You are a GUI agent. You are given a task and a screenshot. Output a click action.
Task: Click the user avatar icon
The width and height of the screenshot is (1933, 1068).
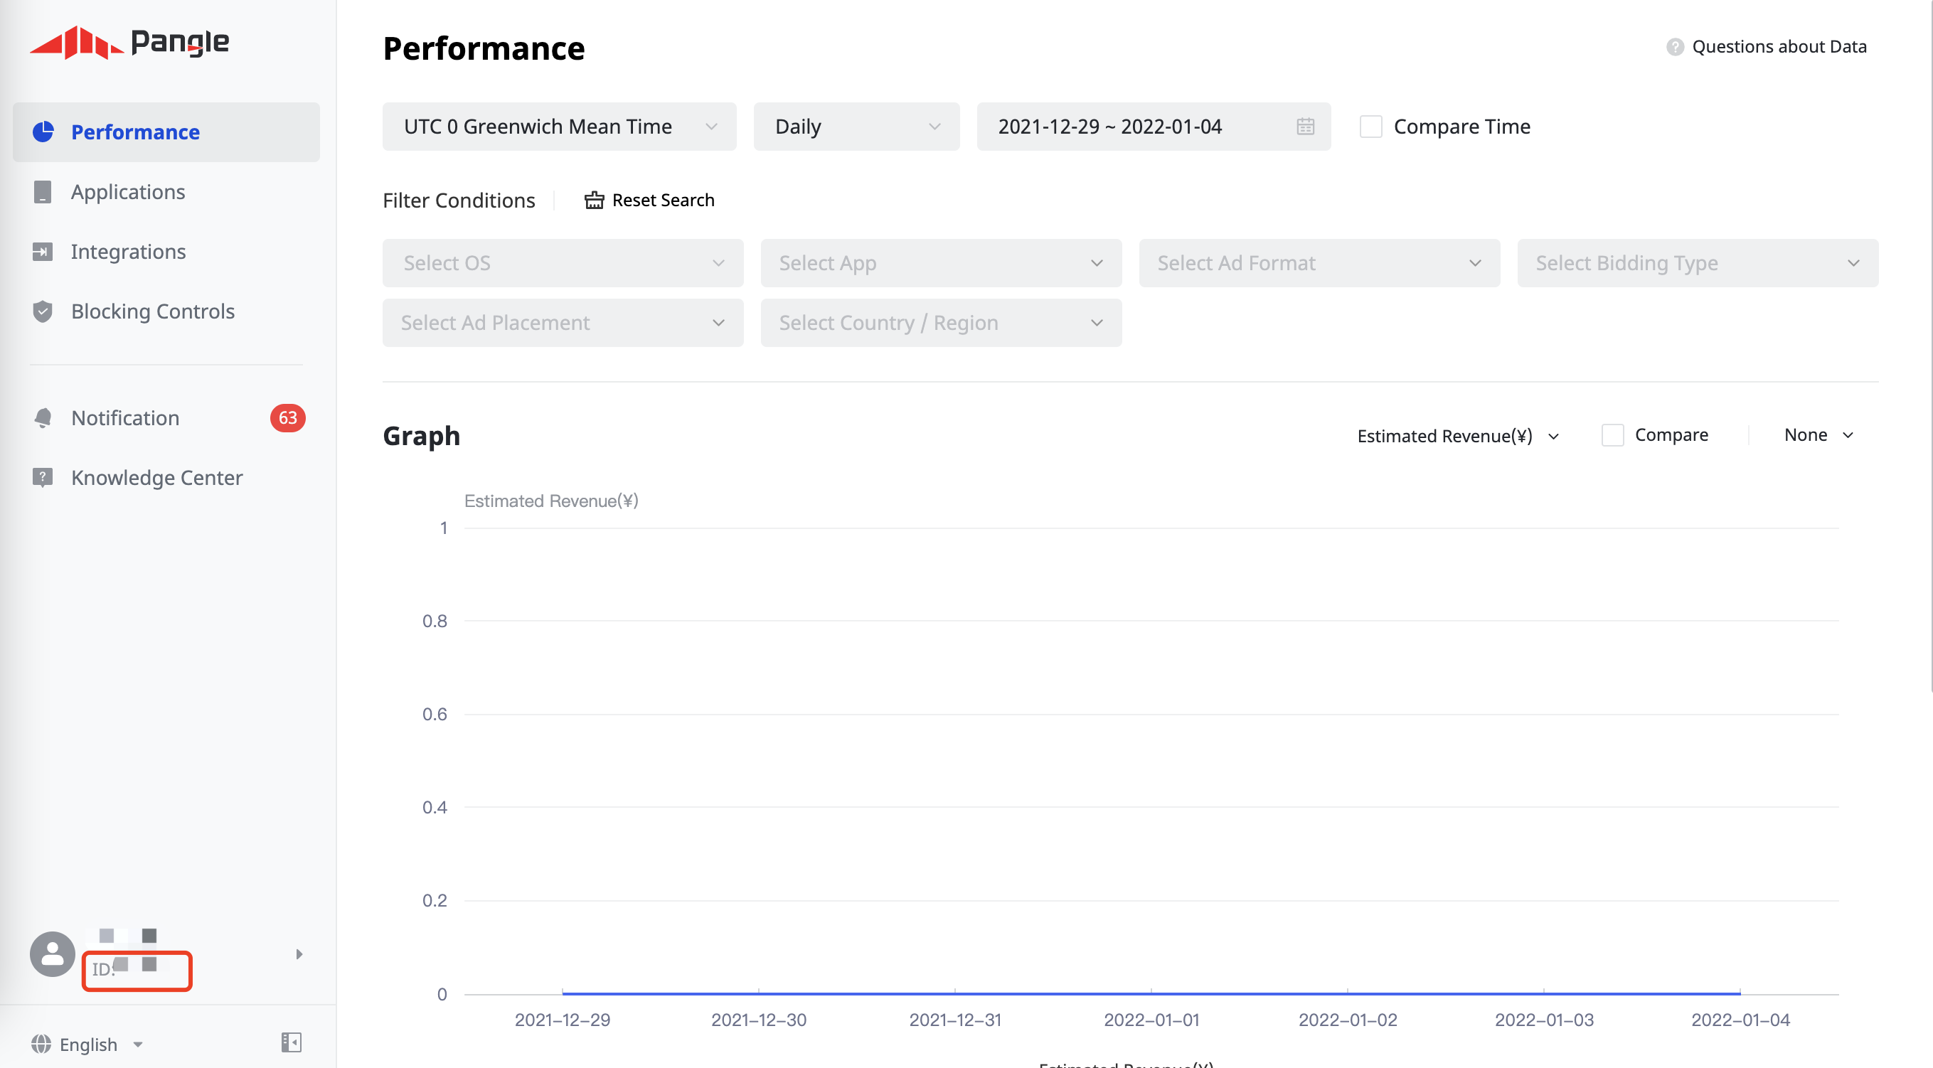click(x=52, y=954)
